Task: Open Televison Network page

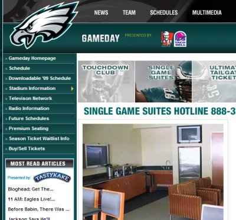Action: [x=31, y=98]
